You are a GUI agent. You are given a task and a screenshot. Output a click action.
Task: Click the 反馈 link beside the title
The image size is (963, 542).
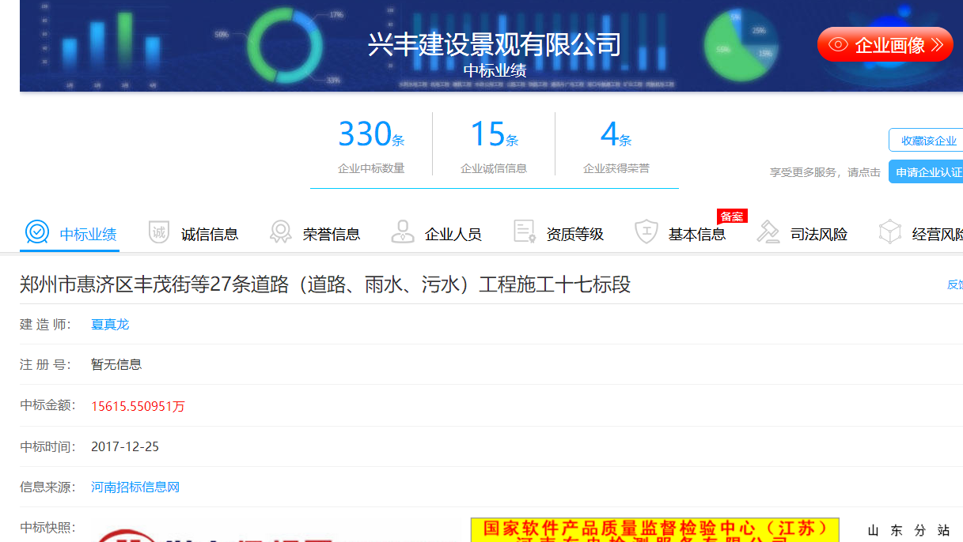point(954,284)
